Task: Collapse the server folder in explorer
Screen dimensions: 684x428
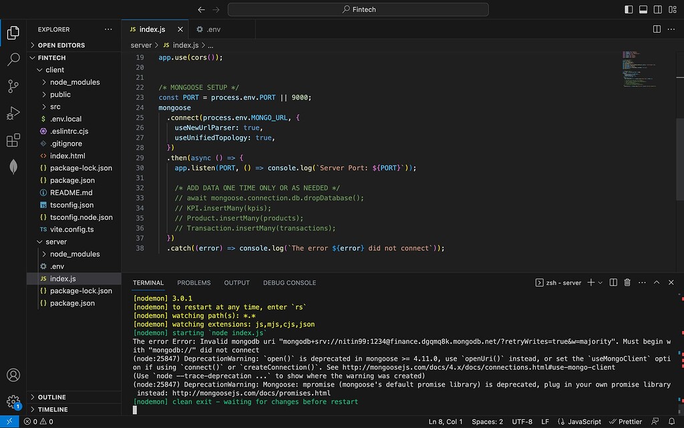Action: [56, 242]
